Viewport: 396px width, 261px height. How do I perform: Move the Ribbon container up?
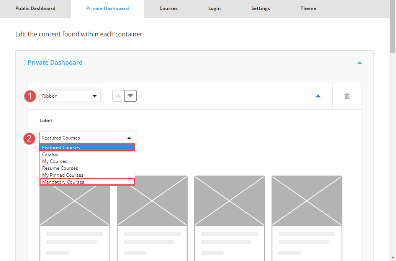(x=118, y=96)
